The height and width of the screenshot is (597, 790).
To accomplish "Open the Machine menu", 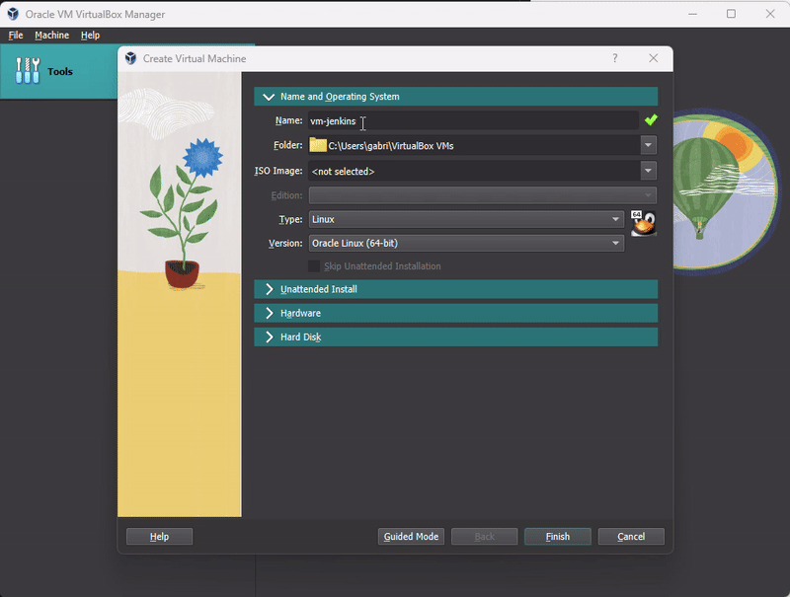I will [x=51, y=35].
